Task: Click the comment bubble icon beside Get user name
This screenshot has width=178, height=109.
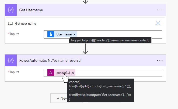Action: (10, 24)
